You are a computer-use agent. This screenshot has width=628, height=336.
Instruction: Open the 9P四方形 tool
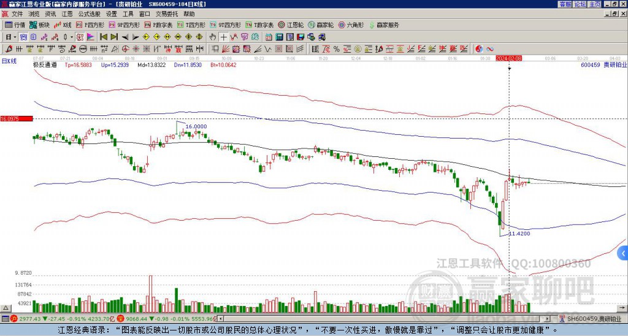(x=124, y=25)
